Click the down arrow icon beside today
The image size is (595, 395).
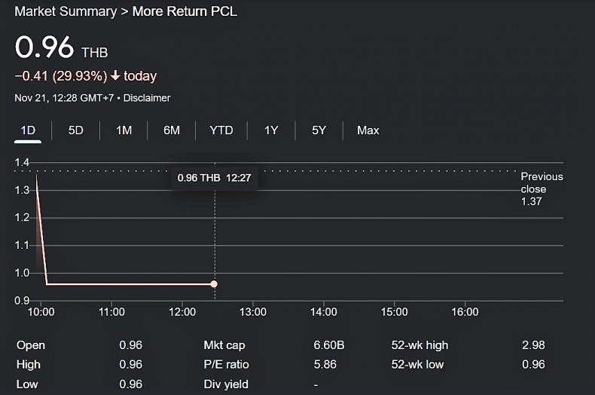115,76
